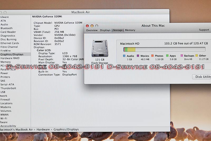This screenshot has height=141, width=211.
Task: Click Macintosh's MacBook Air in path bar
Action: tap(16, 129)
